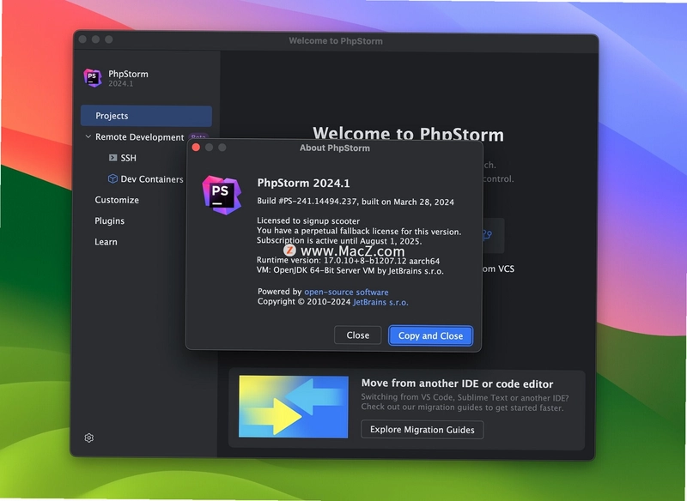Select Projects in the sidebar
Image resolution: width=687 pixels, height=501 pixels.
coord(146,116)
